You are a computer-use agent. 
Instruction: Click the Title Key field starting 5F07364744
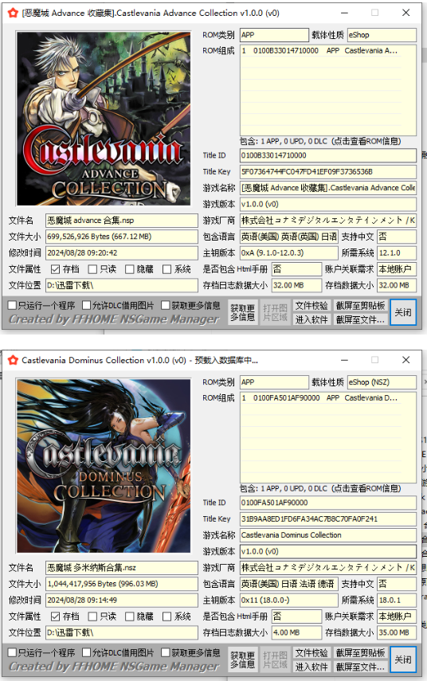tap(328, 171)
